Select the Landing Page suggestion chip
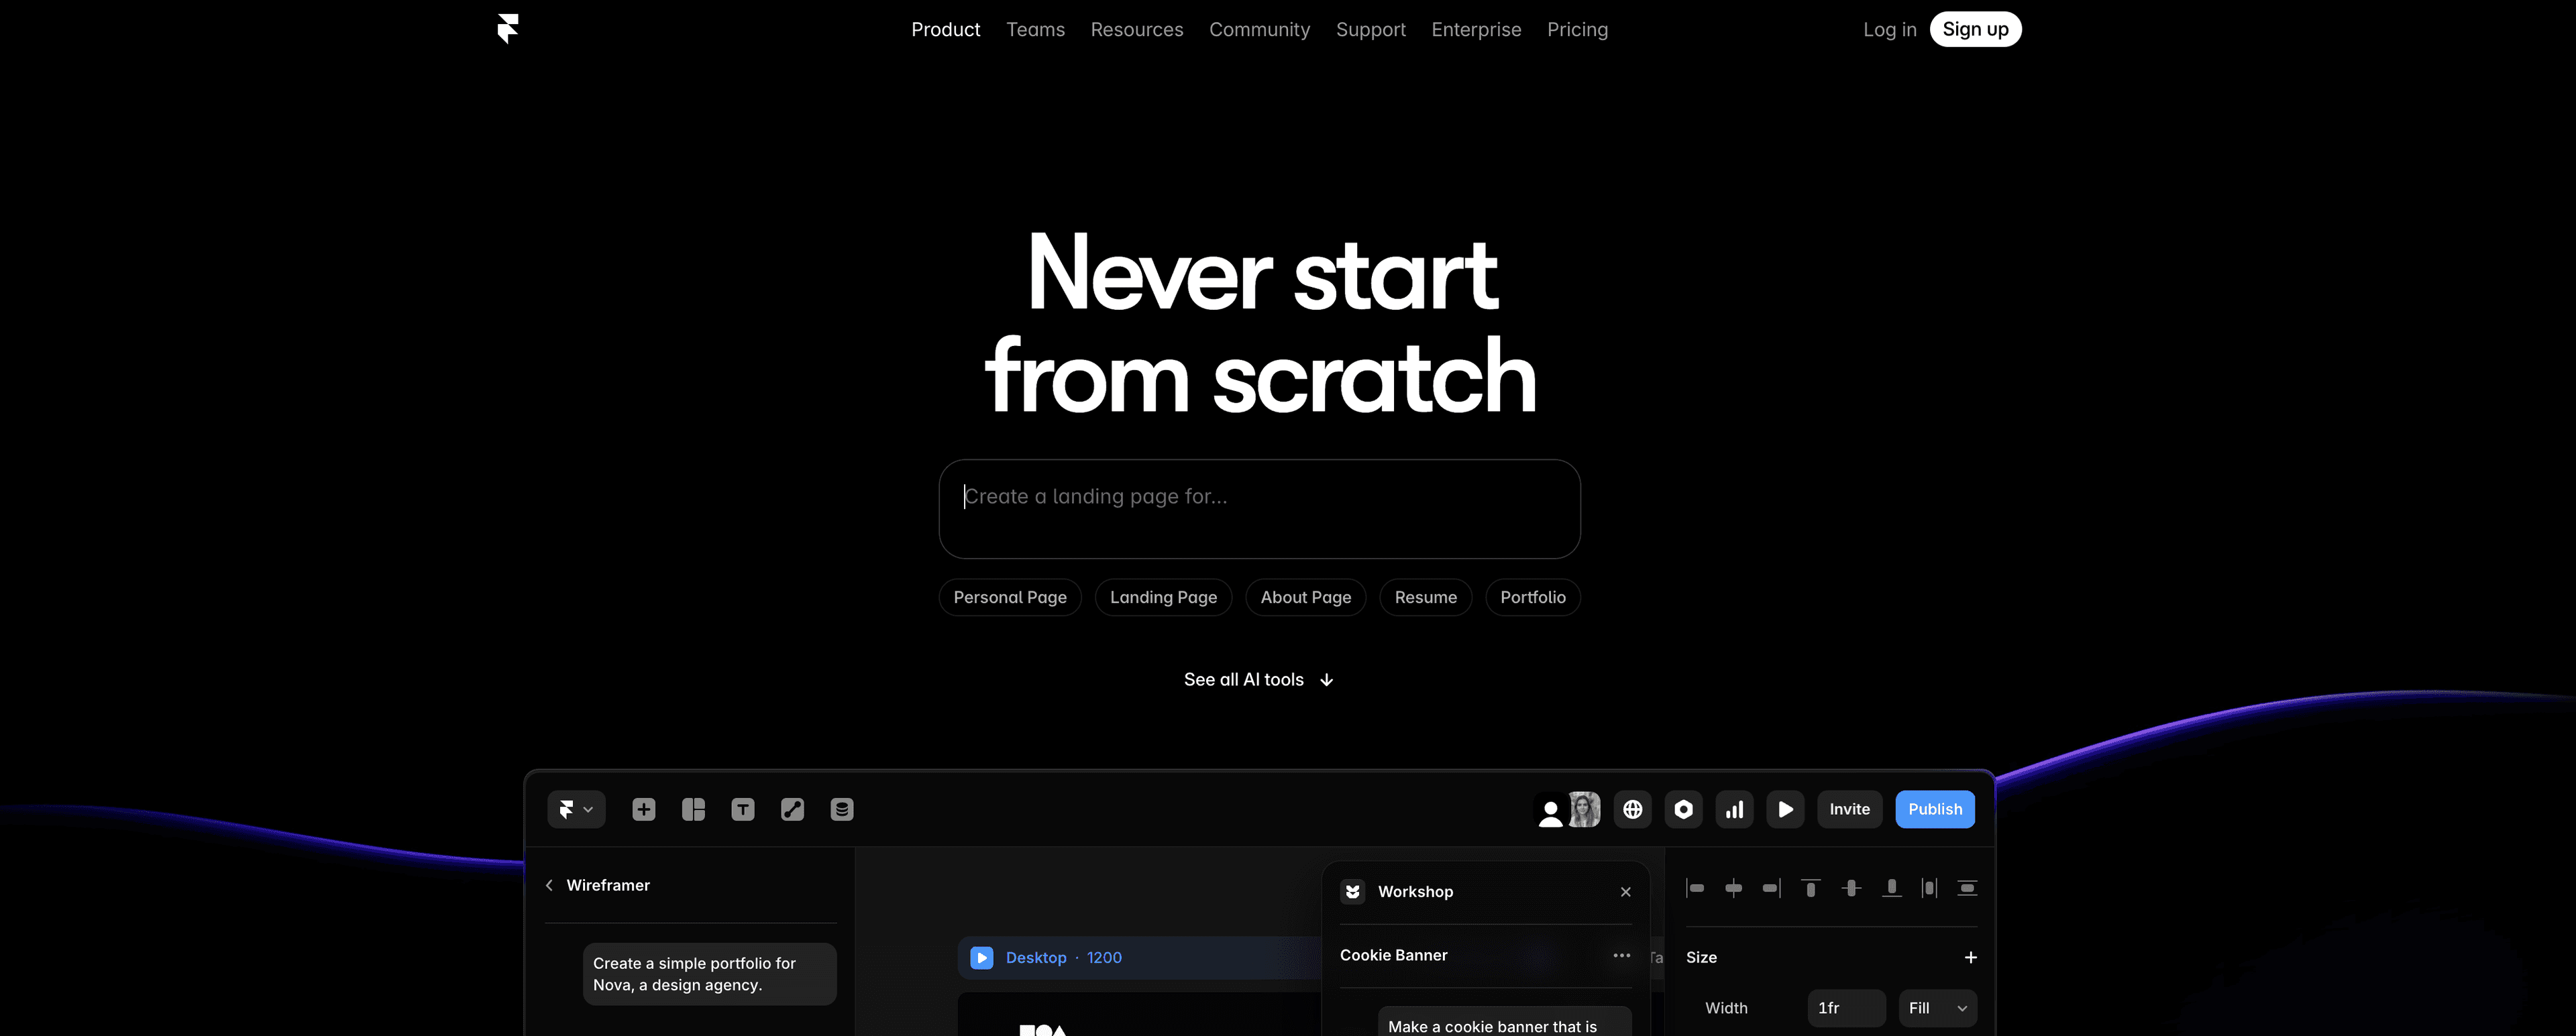2576x1036 pixels. 1163,597
